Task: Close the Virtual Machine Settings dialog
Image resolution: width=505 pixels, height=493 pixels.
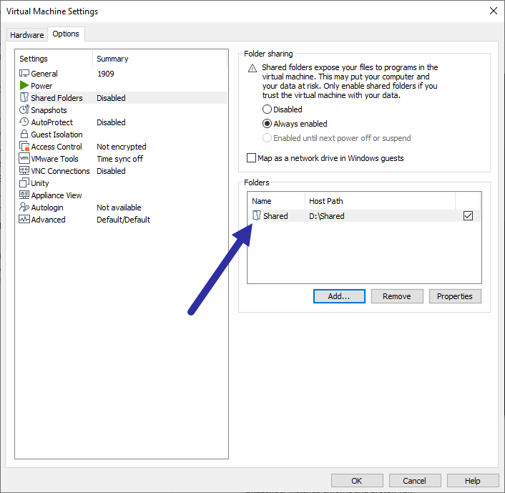Action: click(493, 11)
